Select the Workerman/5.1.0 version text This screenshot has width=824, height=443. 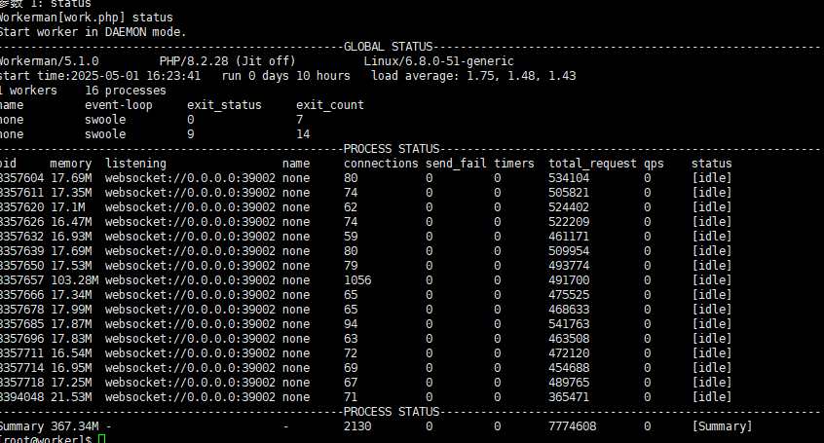pyautogui.click(x=49, y=61)
